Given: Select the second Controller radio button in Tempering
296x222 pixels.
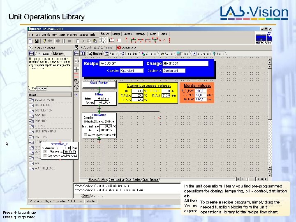Looking at the screenshot, I should point(95,122).
